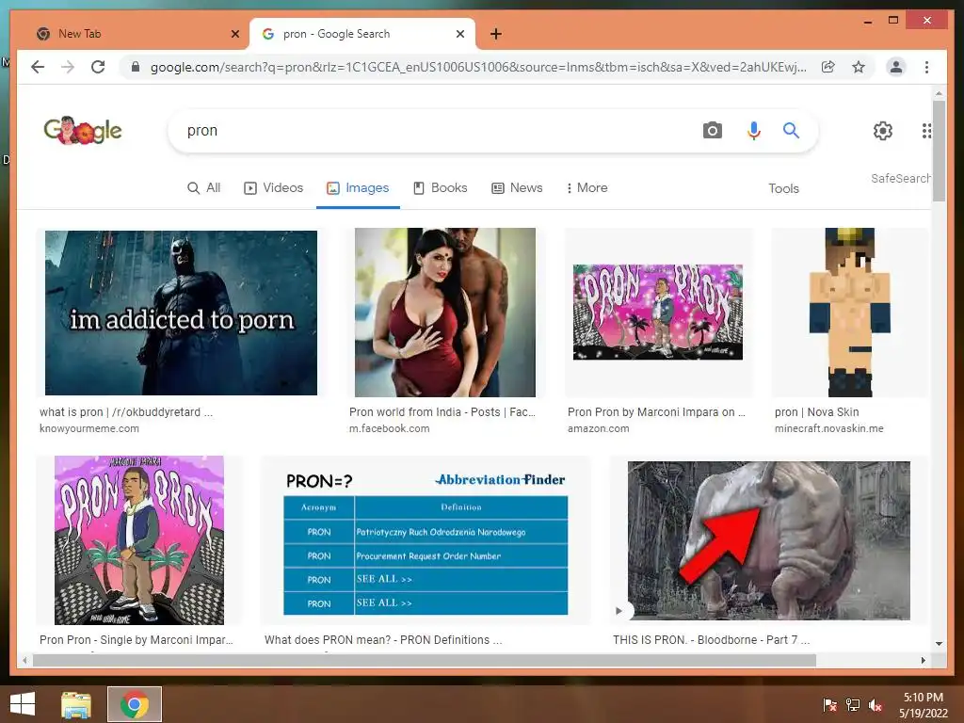Switch to the Books results tab

click(441, 187)
